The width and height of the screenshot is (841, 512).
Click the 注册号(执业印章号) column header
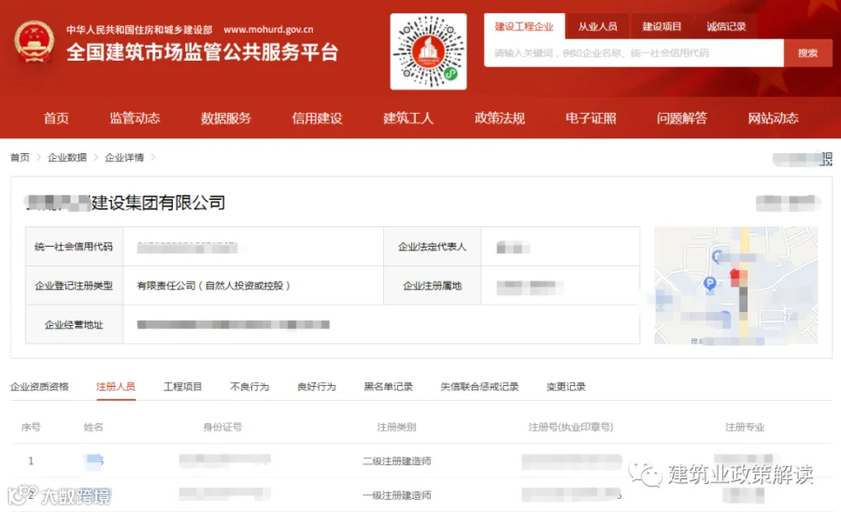pos(571,427)
